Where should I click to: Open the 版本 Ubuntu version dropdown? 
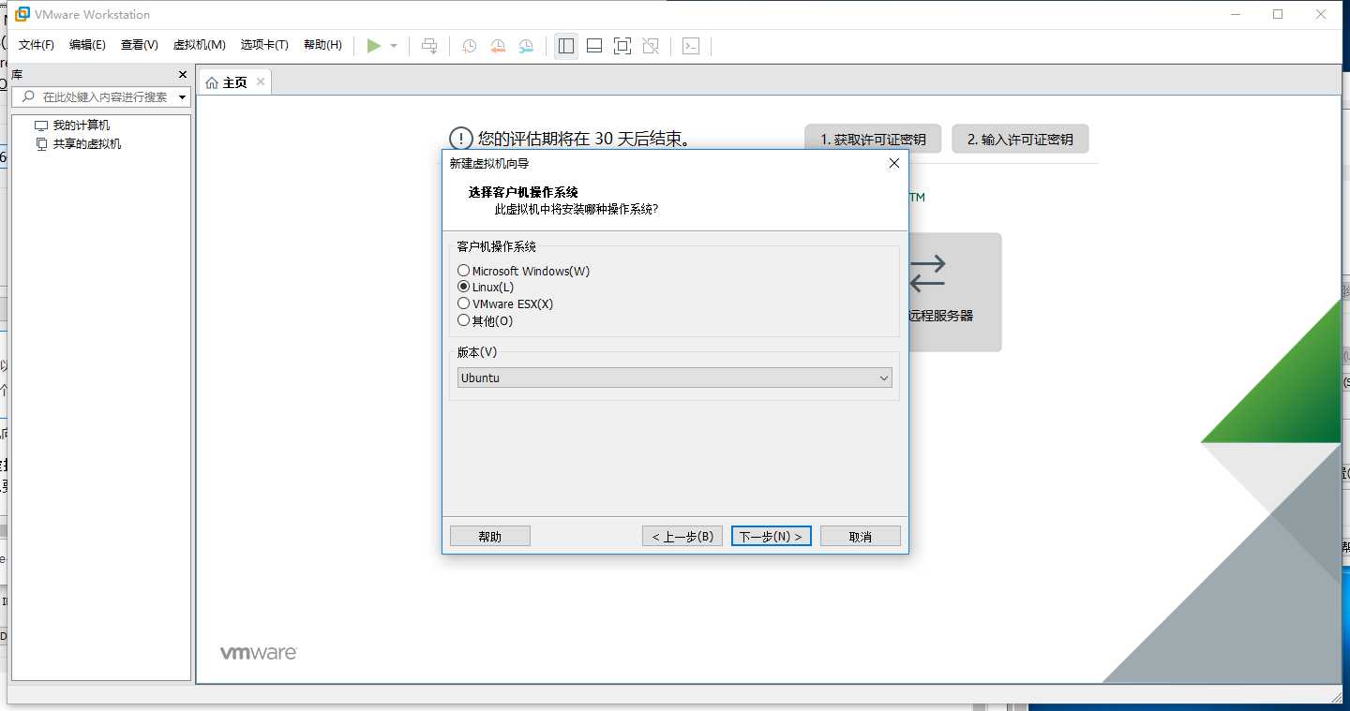[675, 378]
